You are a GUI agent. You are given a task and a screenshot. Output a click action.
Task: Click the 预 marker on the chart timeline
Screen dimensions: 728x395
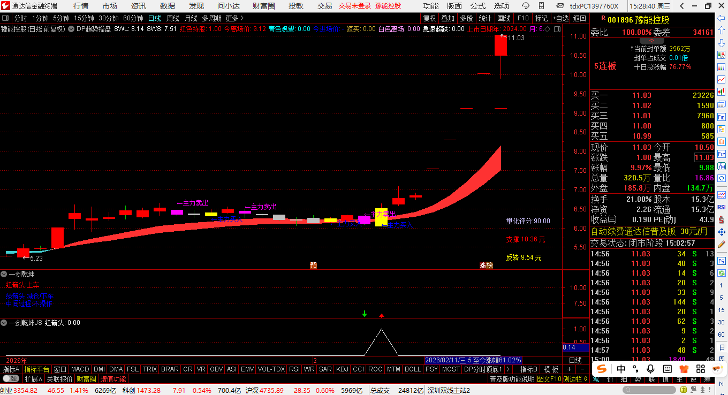[x=313, y=265]
